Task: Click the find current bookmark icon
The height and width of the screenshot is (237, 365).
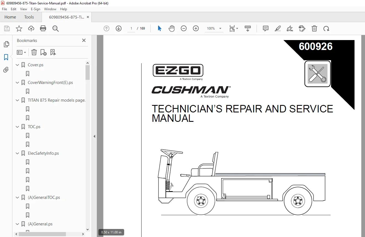Action: click(x=53, y=52)
